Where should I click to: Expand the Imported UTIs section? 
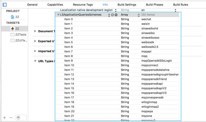pos(35,51)
